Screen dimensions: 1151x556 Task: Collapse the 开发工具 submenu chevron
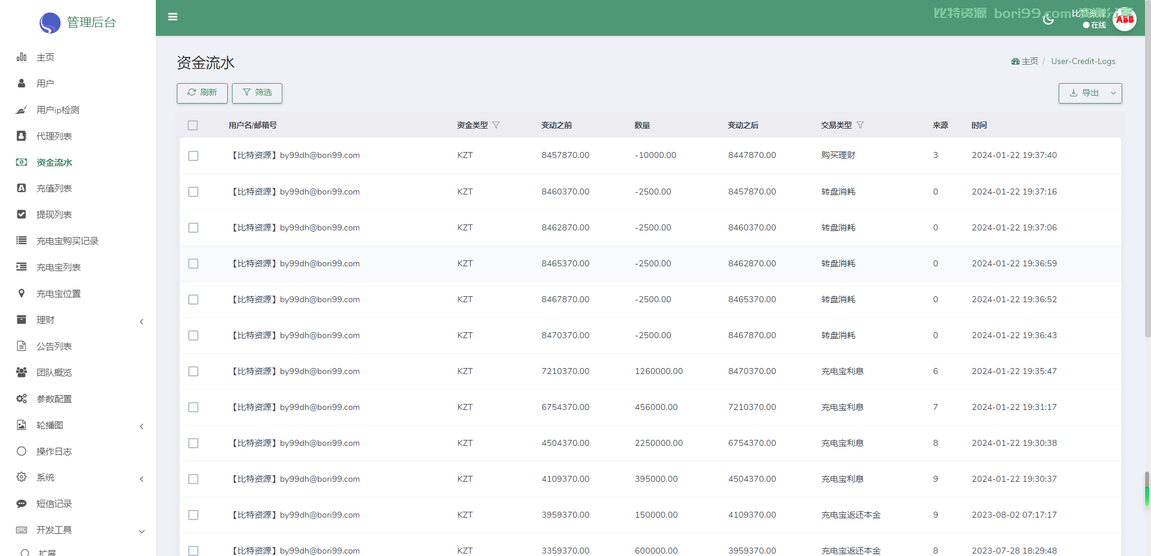(141, 531)
